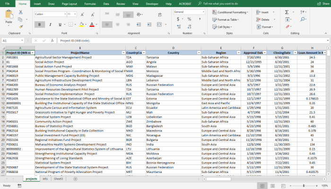Viewport: 331px width, 189px height.
Task: Decrease font size with the small A icon
Action: [x=93, y=14]
